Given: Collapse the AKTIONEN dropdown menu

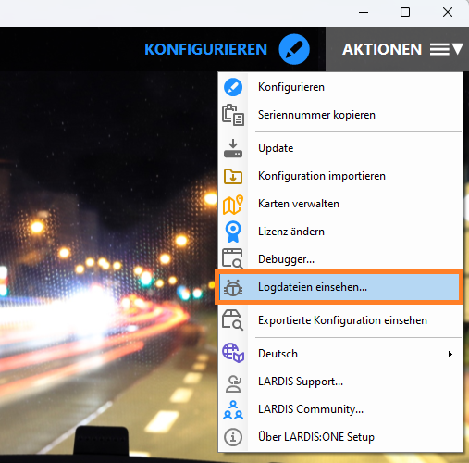Looking at the screenshot, I should pyautogui.click(x=397, y=49).
